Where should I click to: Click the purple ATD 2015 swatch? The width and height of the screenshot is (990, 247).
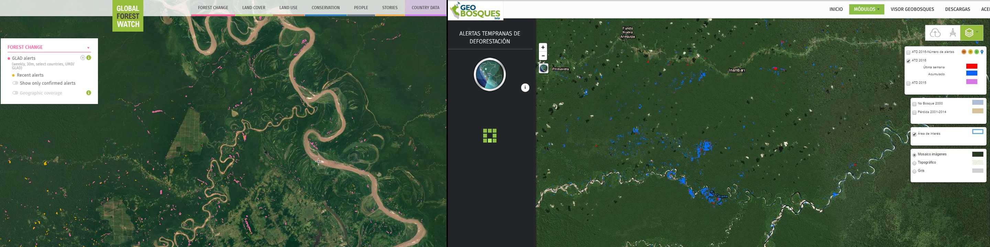pos(971,82)
